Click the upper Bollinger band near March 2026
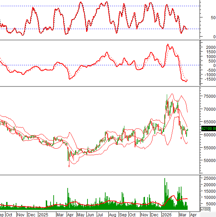Viewport: 216px width, 217px height. (181, 96)
